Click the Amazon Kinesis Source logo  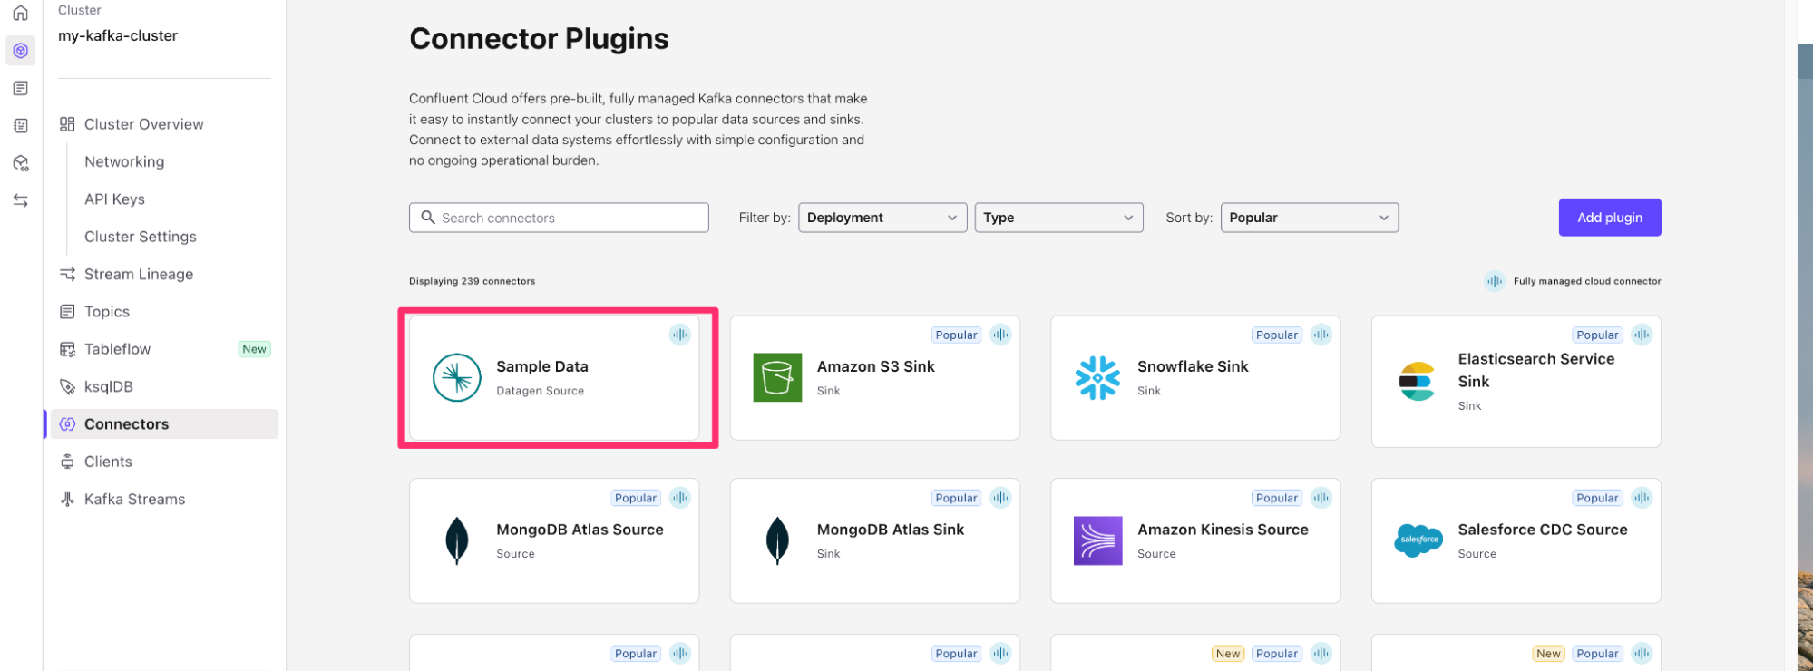coord(1097,540)
